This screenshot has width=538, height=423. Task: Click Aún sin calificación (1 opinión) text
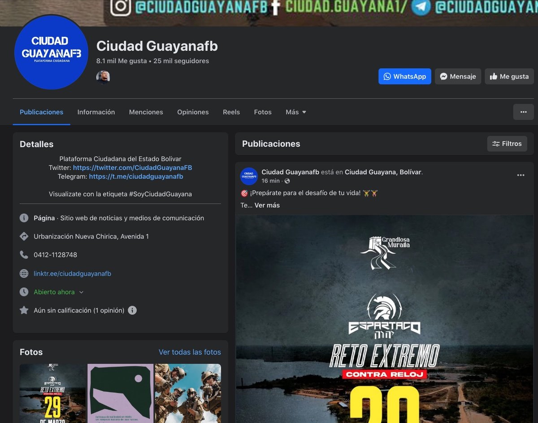coord(79,310)
